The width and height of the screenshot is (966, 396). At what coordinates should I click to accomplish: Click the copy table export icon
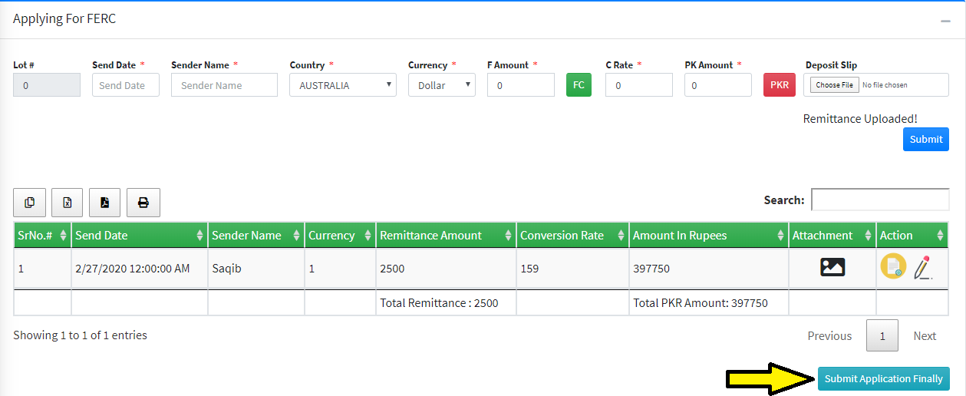click(30, 203)
